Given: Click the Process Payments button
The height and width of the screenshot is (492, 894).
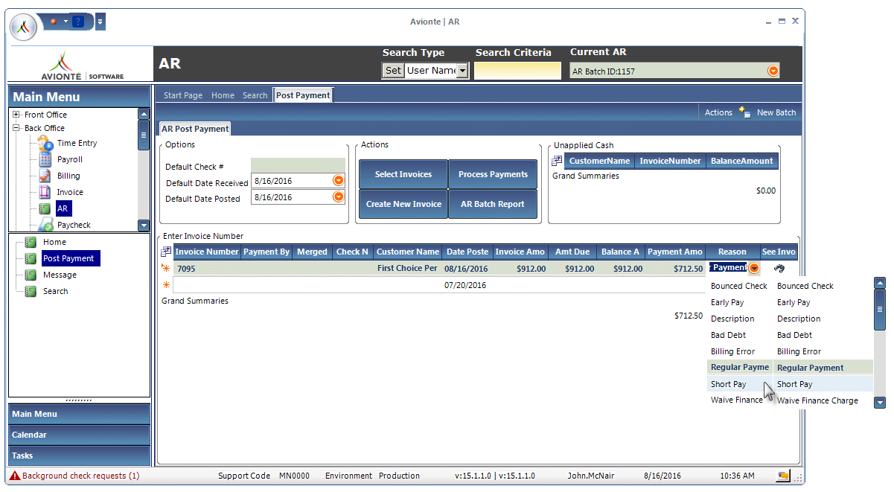Looking at the screenshot, I should tap(493, 174).
